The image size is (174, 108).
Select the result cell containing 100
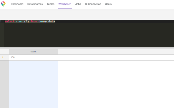click(33, 57)
